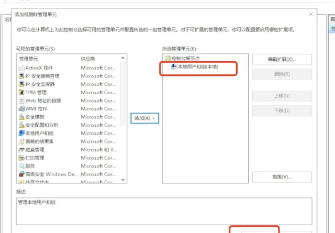Viewport: 335px width, 233px height.
Task: Click the 上移(U) button
Action: 282,96
